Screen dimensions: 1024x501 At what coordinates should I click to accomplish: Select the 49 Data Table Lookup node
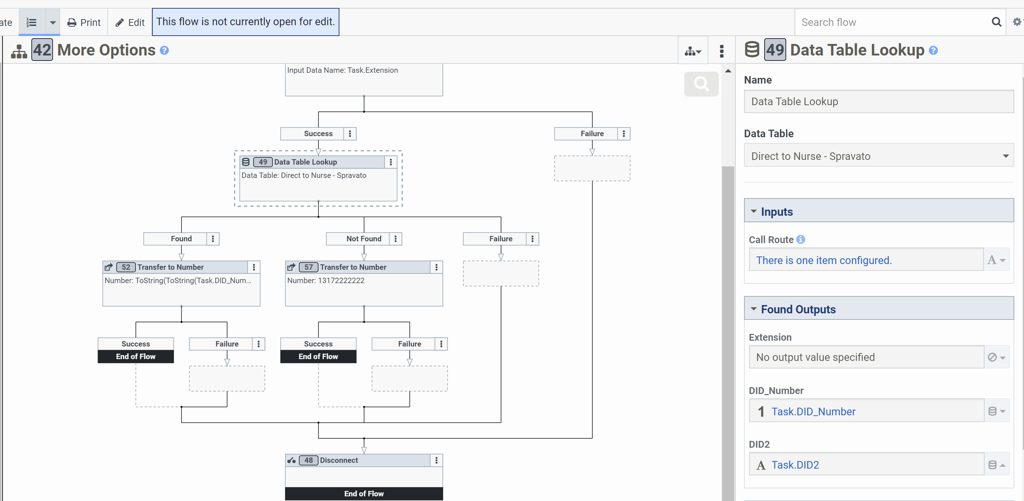pyautogui.click(x=318, y=178)
